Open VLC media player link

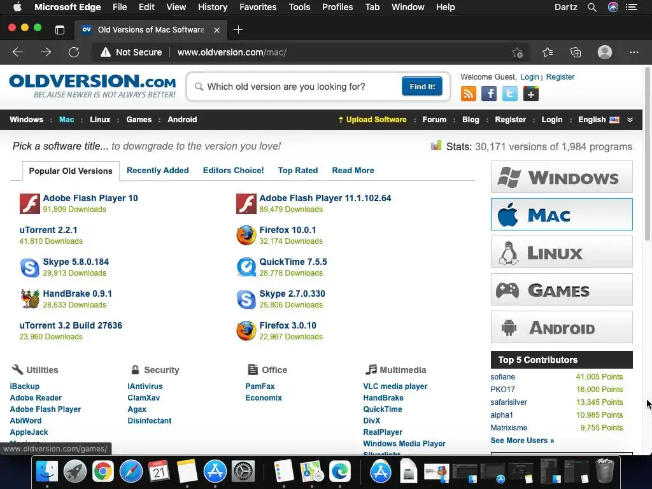[395, 386]
